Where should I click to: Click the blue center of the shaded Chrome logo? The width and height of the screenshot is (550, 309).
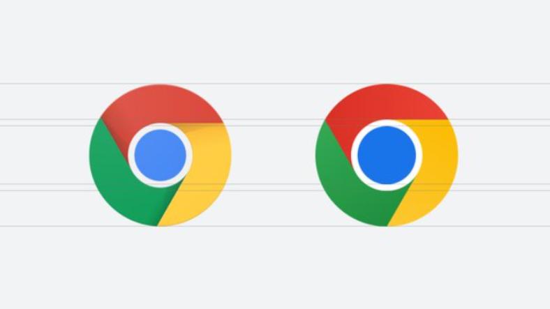click(161, 156)
